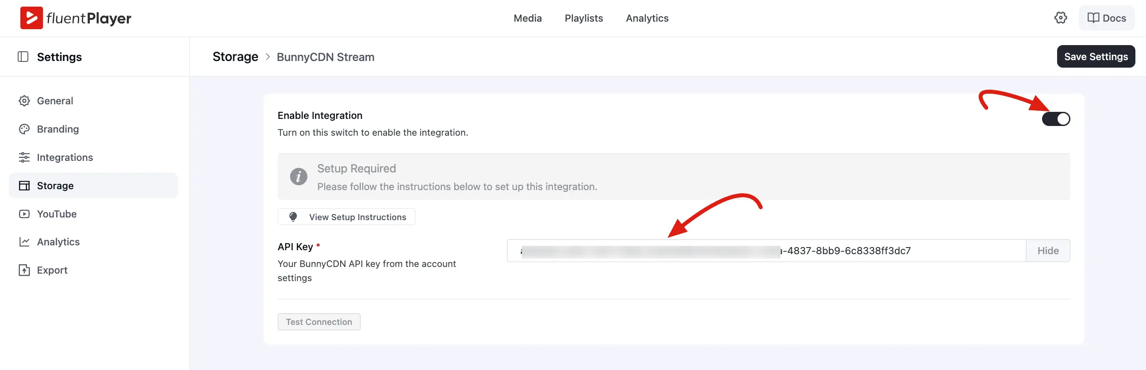Click the YouTube play icon

pos(24,214)
